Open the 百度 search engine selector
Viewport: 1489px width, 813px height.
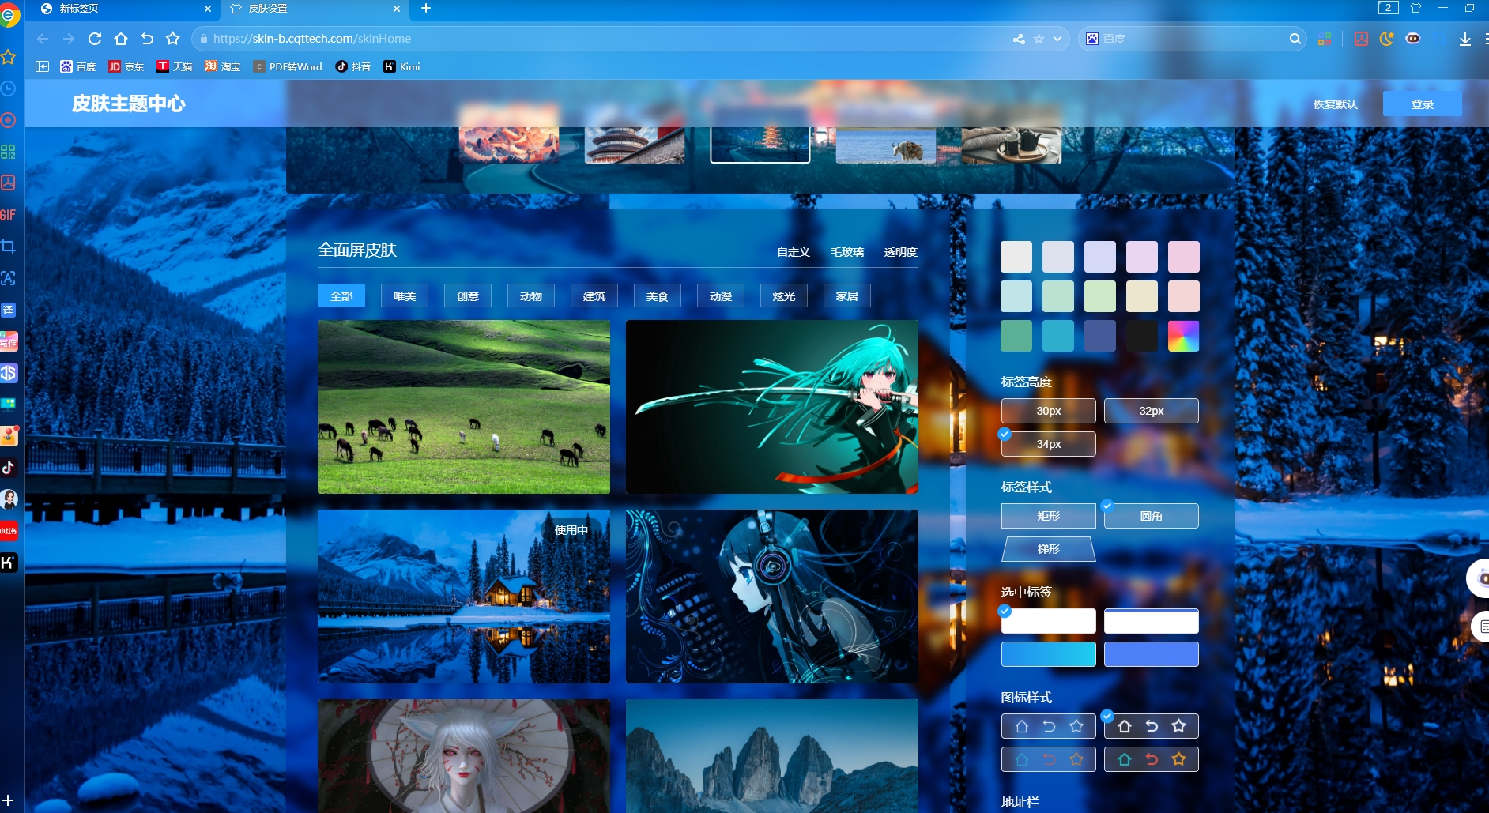1092,39
